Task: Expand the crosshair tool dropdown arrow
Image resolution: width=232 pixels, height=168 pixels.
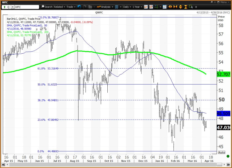Action: click(x=160, y=7)
